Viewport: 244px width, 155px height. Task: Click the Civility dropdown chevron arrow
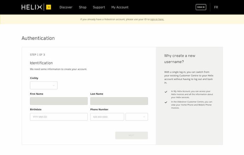tap(53, 85)
